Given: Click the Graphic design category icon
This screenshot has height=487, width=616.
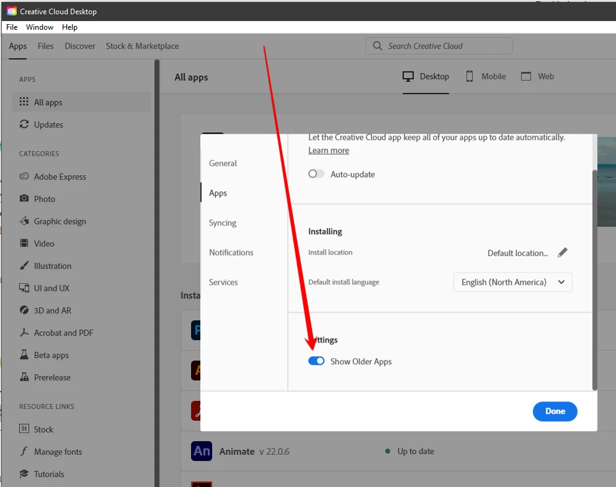Looking at the screenshot, I should (24, 221).
